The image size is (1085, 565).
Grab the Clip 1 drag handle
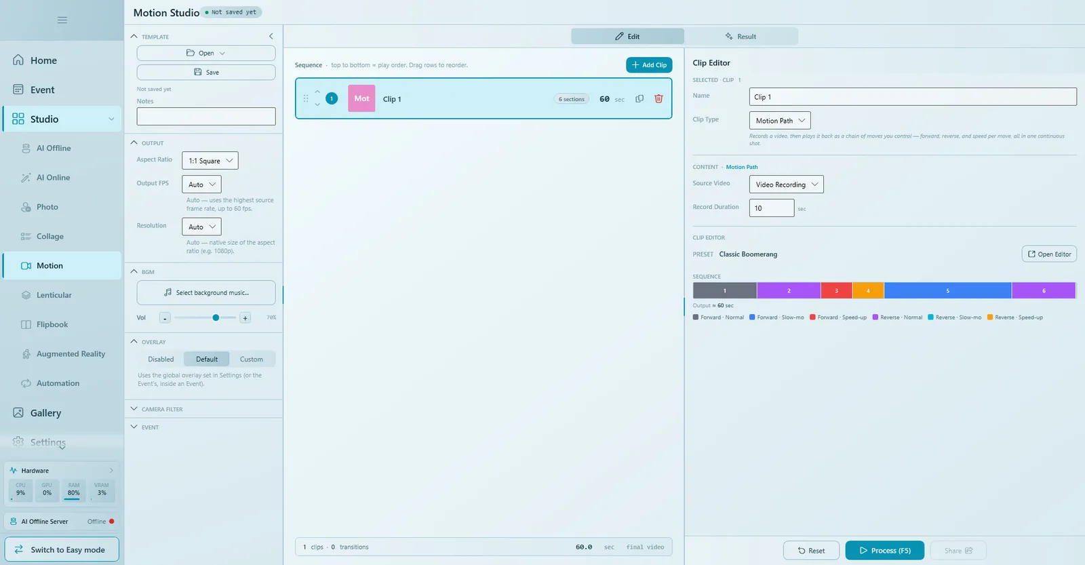pyautogui.click(x=306, y=99)
